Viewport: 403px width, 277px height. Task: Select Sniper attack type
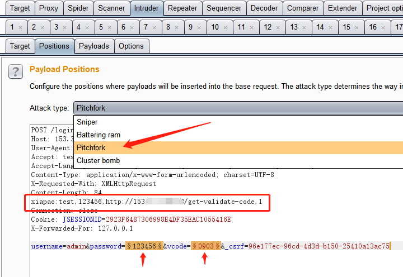click(x=87, y=122)
